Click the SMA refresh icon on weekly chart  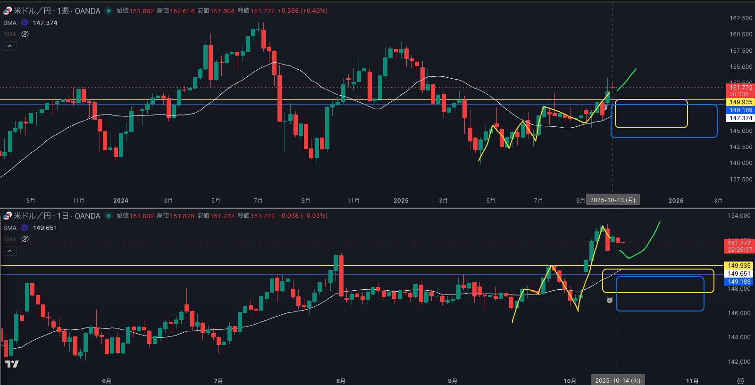[x=25, y=23]
